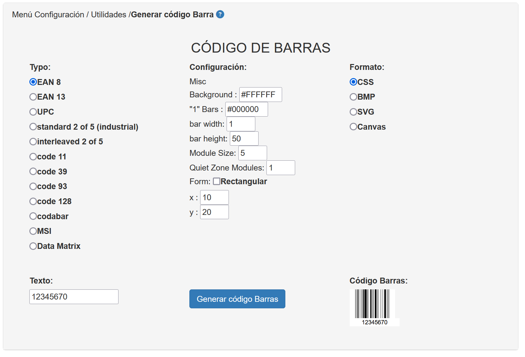Select code 128 radio option
The image size is (525, 357).
click(33, 202)
